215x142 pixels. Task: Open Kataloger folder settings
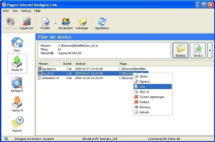[82, 23]
